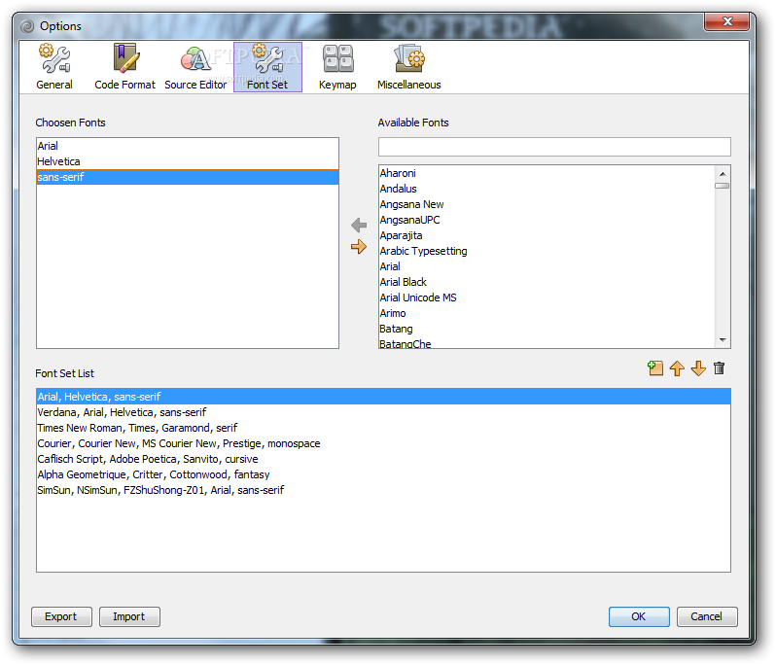Cancel the Options dialog
Image resolution: width=776 pixels, height=665 pixels.
tap(707, 616)
